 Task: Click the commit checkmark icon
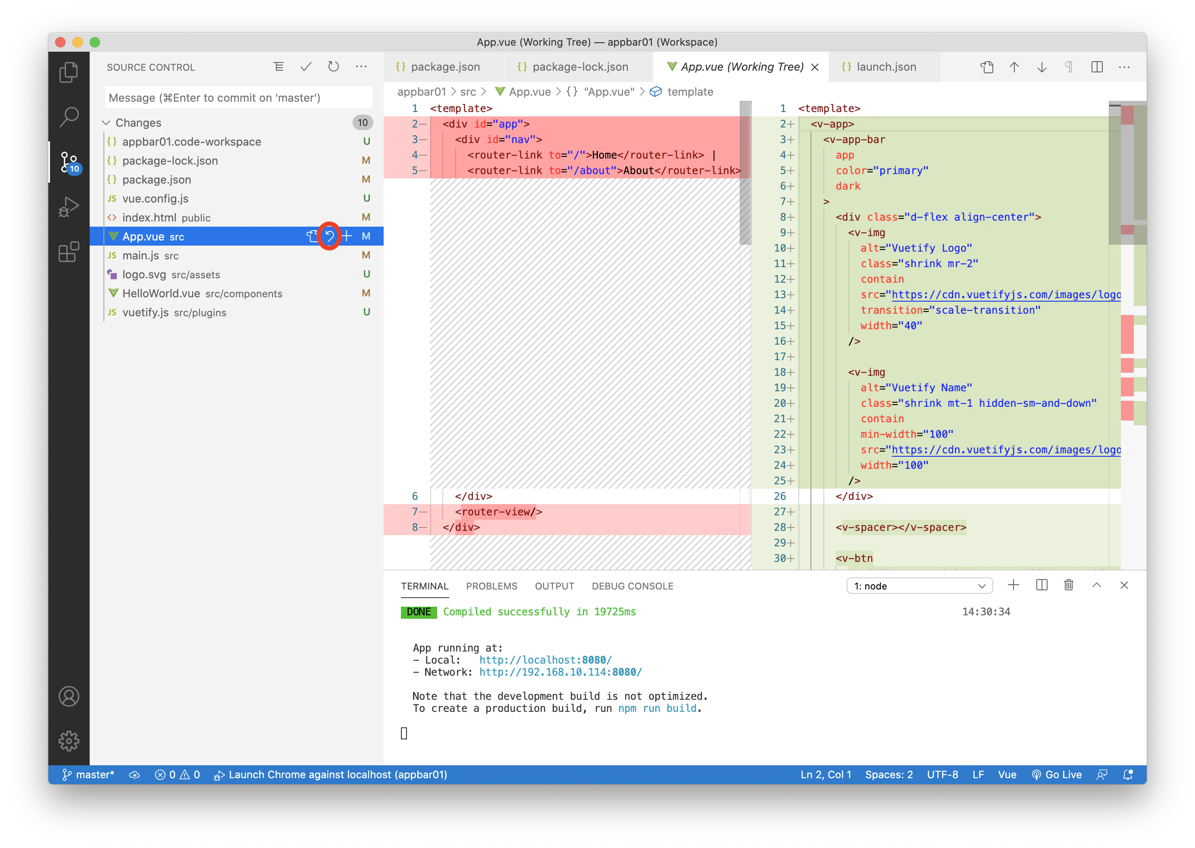tap(306, 67)
